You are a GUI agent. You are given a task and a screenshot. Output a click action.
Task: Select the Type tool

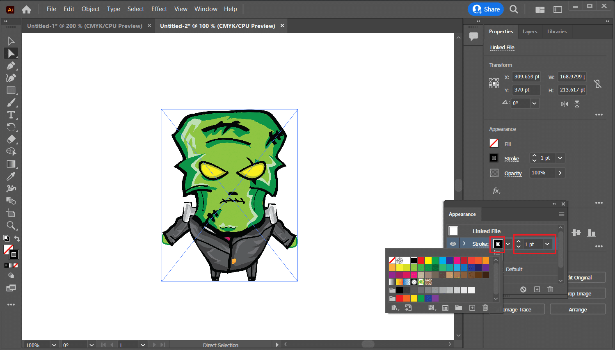(x=11, y=115)
